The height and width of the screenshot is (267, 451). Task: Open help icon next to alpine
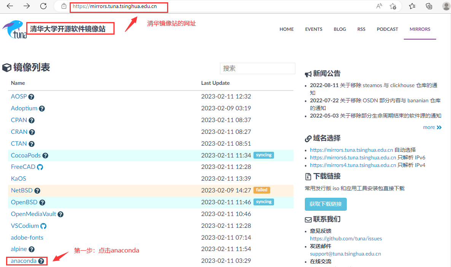(x=32, y=250)
